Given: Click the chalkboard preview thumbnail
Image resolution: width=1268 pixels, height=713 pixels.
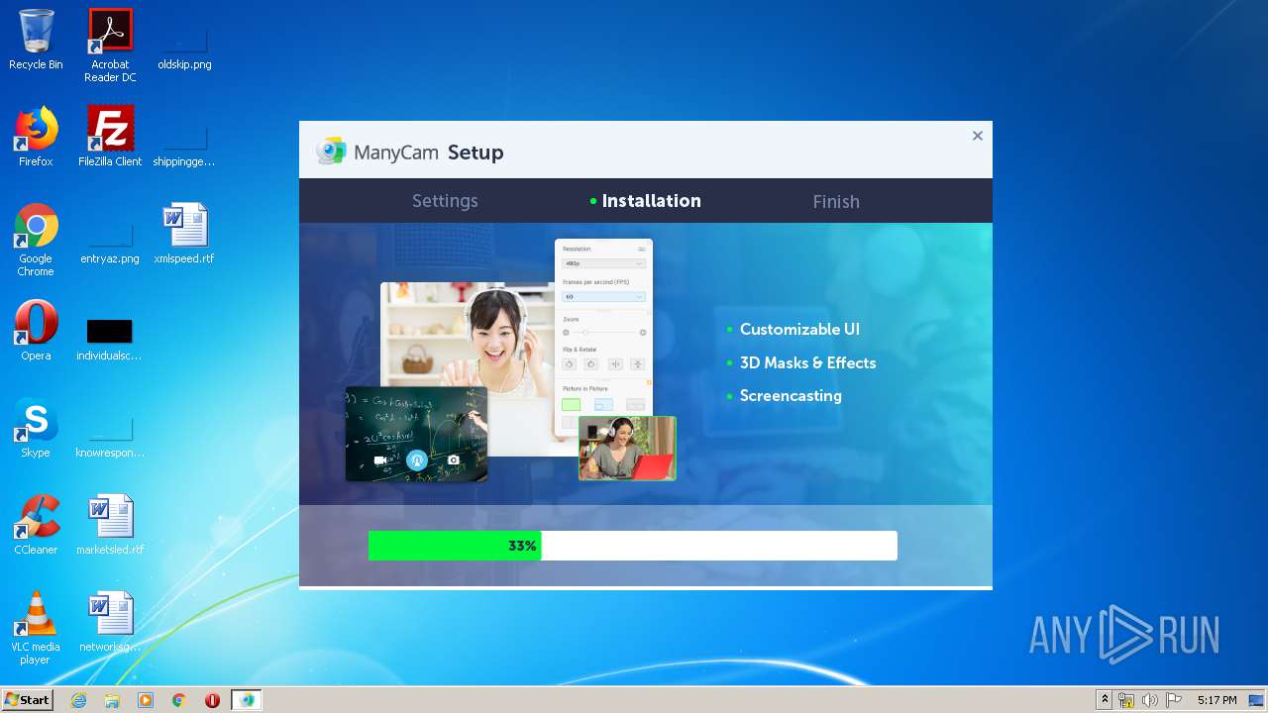Looking at the screenshot, I should pos(416,434).
